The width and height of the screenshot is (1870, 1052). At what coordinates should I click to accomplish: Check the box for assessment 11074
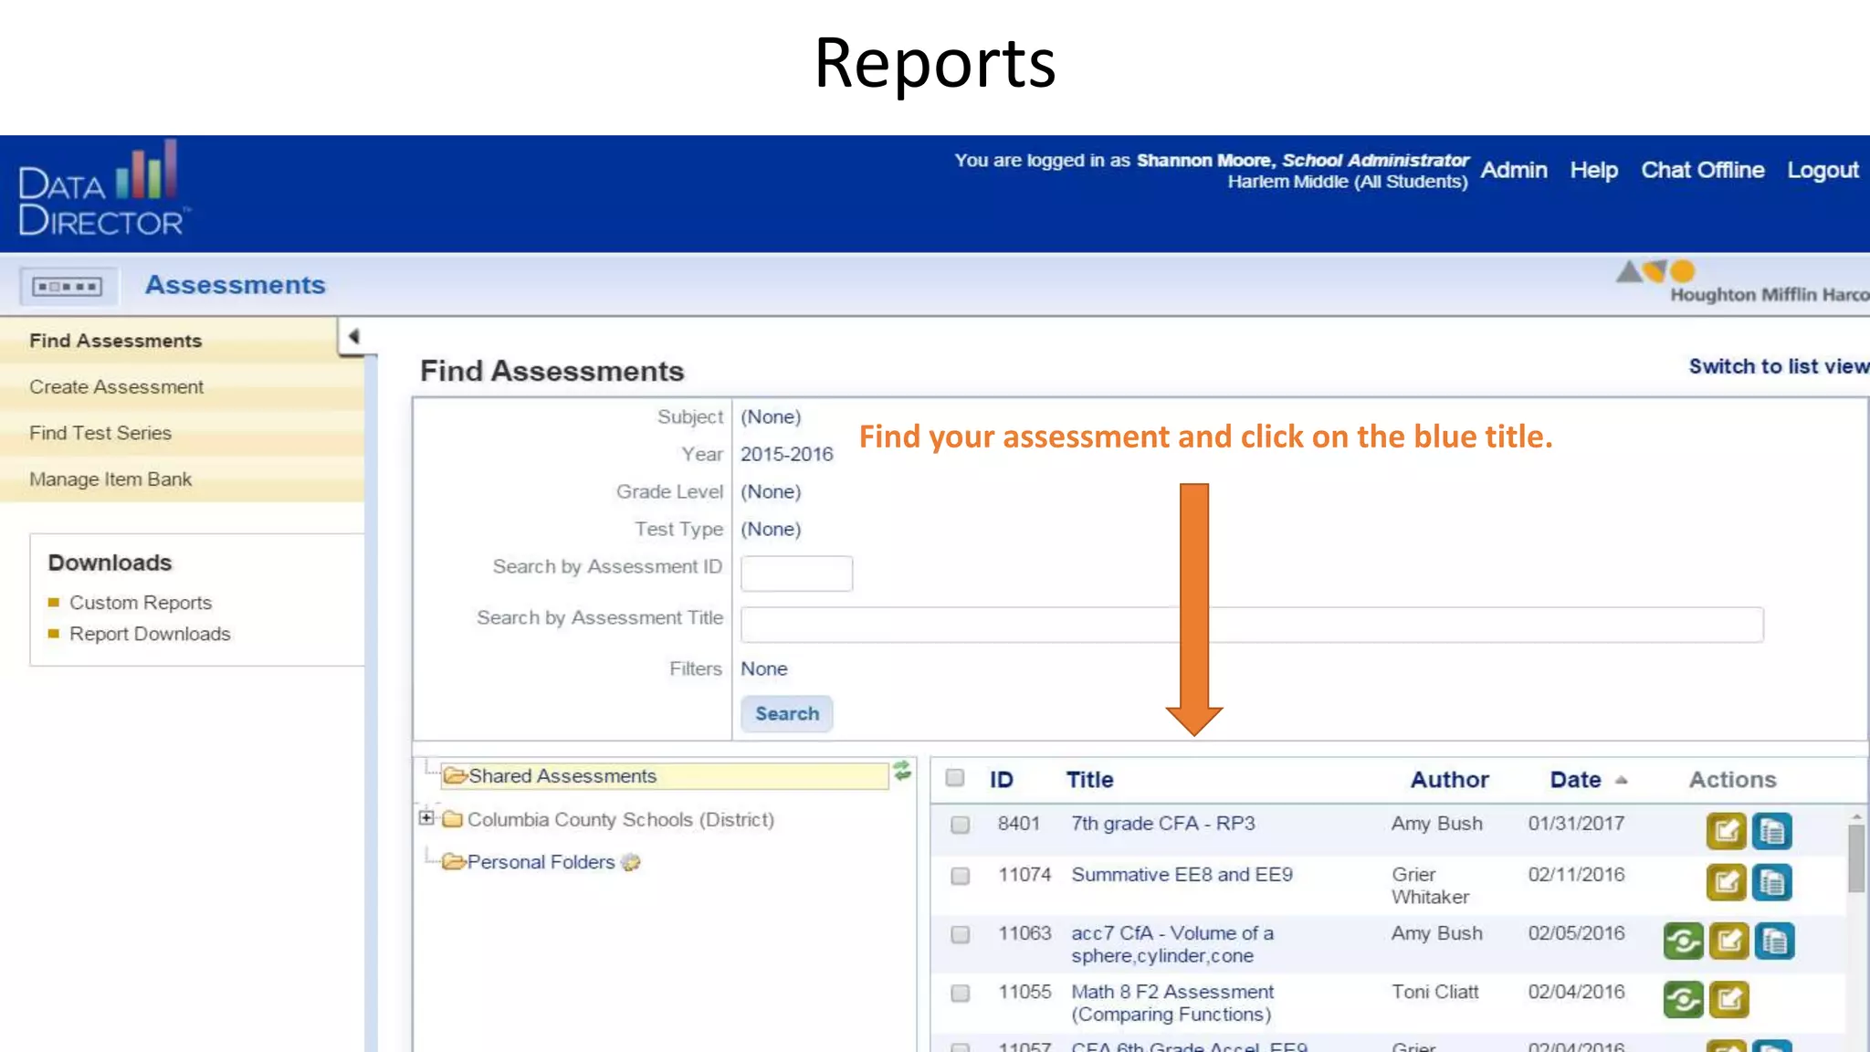(x=960, y=876)
